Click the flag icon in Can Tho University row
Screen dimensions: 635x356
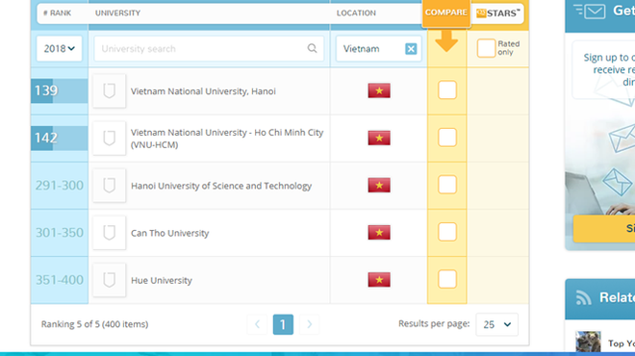pos(379,233)
